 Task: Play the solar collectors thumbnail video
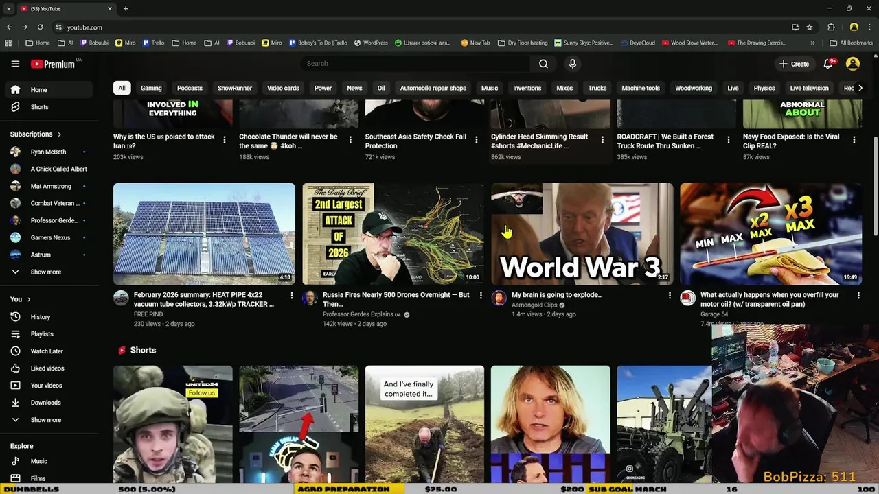pos(204,233)
